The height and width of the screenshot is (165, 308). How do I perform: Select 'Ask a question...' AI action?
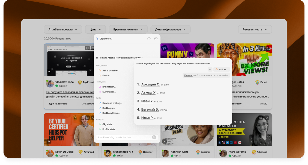(111, 71)
